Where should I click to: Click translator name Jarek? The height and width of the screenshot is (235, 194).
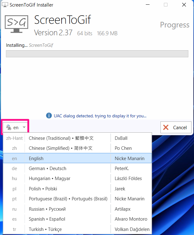tap(120, 189)
